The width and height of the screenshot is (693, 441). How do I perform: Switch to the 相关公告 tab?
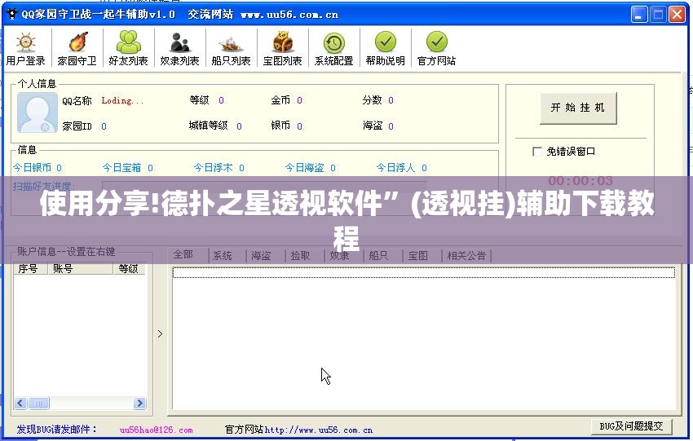(466, 255)
